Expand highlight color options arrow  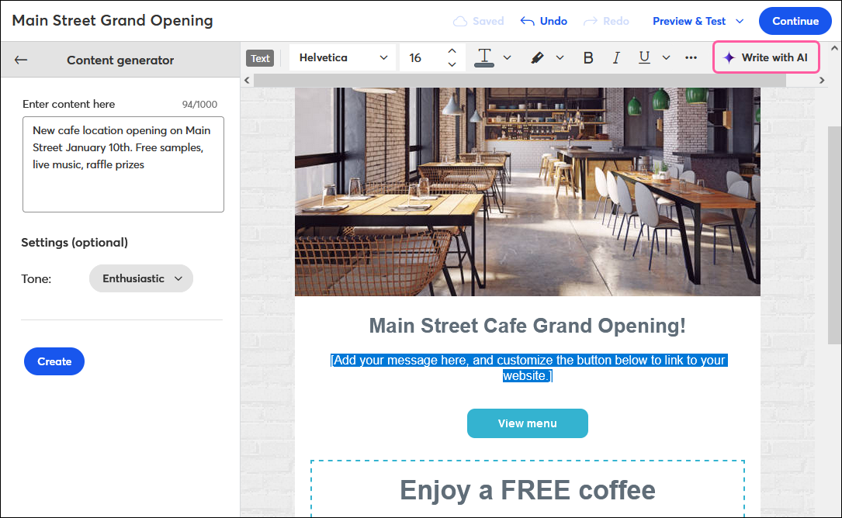click(x=560, y=57)
